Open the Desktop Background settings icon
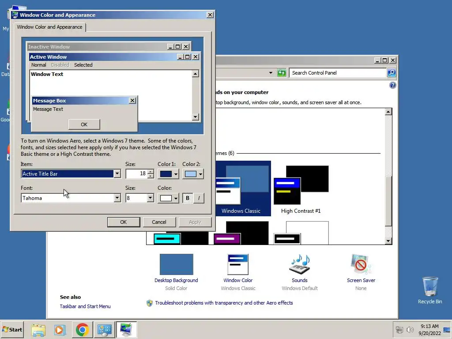The image size is (452, 339). 176,264
